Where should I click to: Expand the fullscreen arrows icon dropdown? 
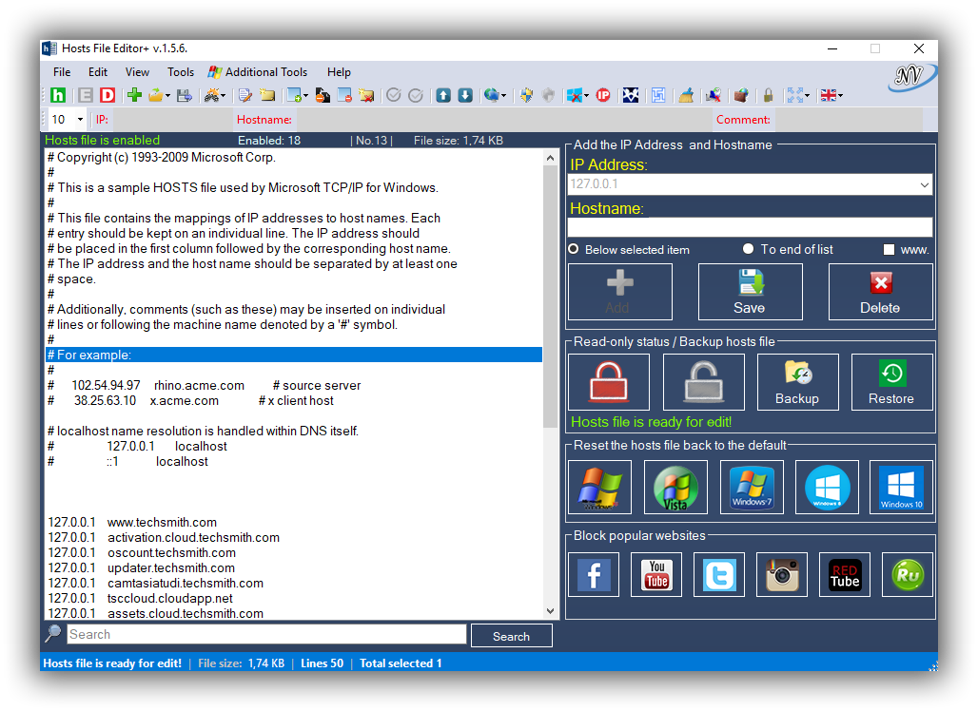coord(807,96)
